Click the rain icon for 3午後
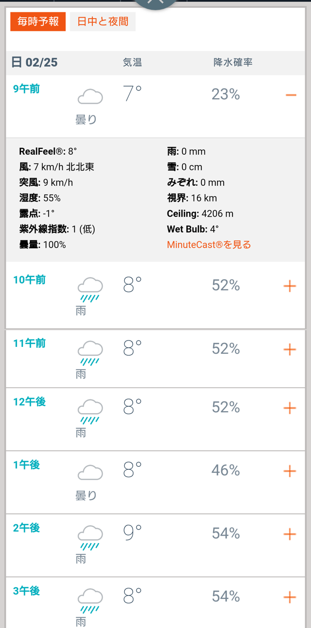This screenshot has width=311, height=628. [x=90, y=600]
